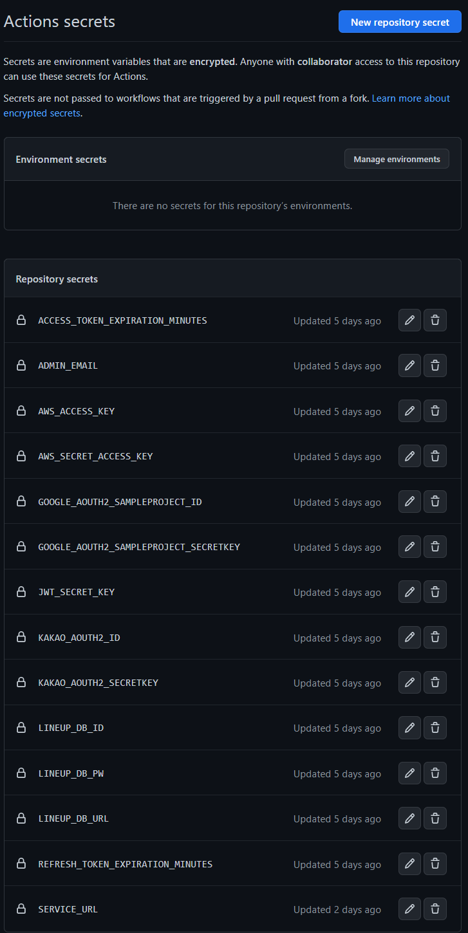Click the lock icon beside KAKAO_AOUTH2_ID
Image resolution: width=468 pixels, height=933 pixels.
[x=21, y=637]
